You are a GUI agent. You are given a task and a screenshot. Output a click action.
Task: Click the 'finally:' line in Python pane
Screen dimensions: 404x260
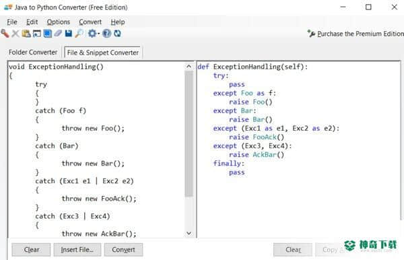pos(229,164)
